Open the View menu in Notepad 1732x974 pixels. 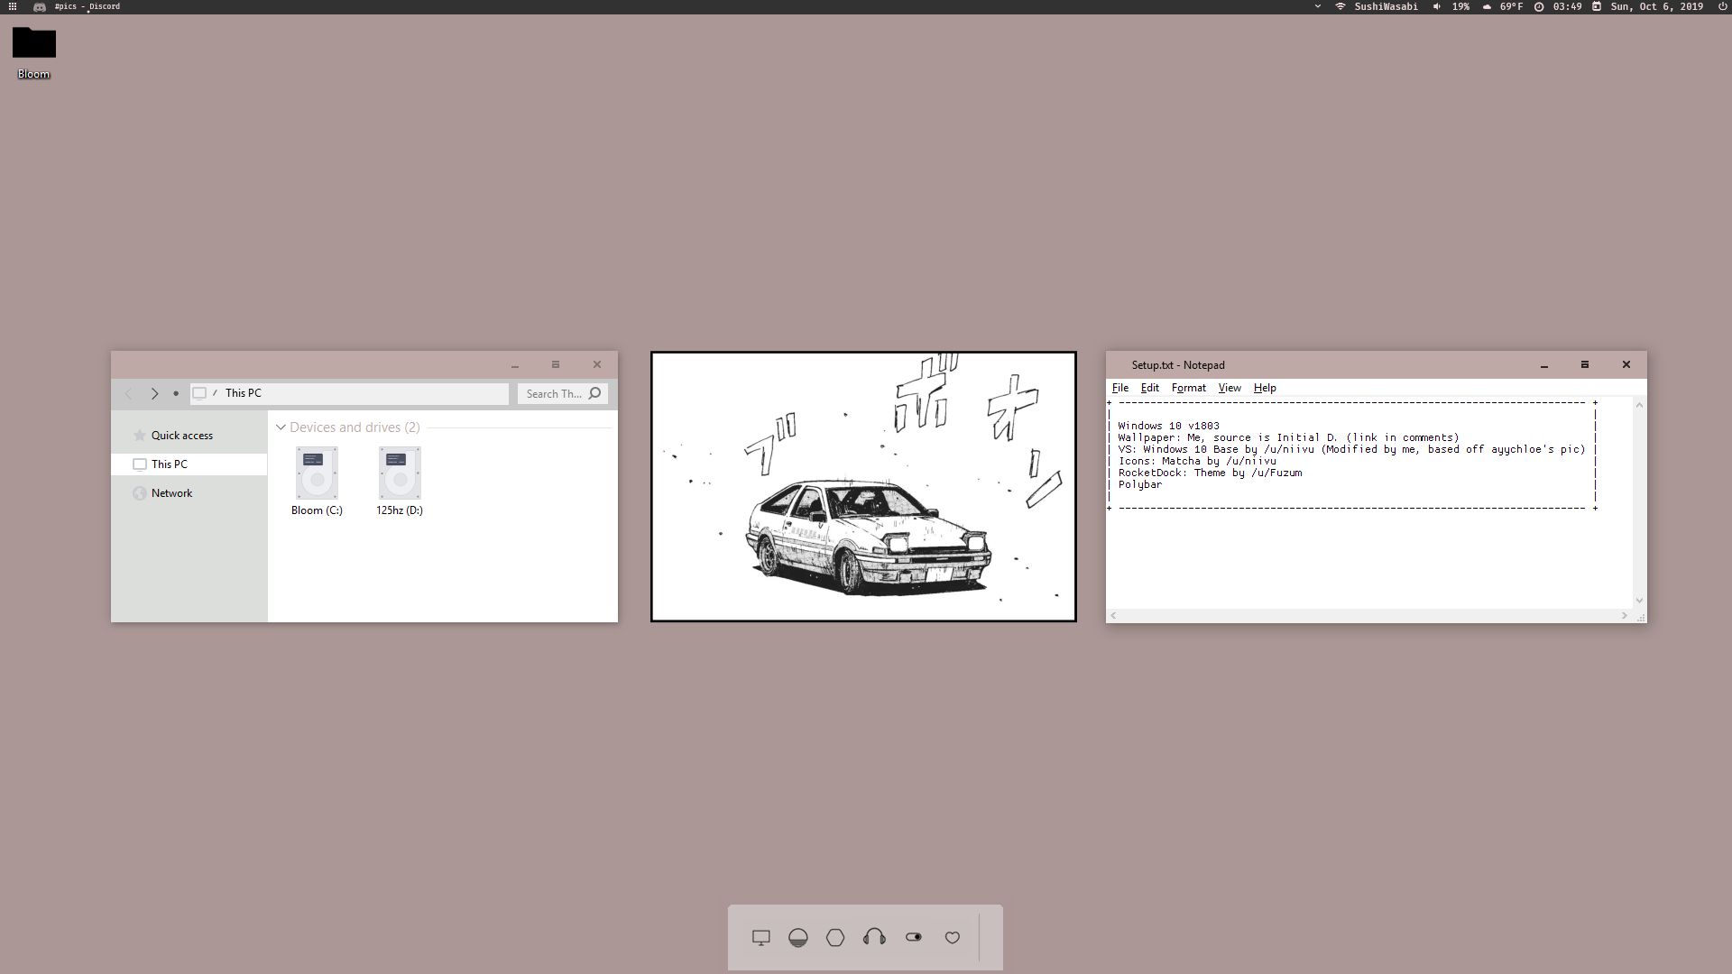tap(1230, 388)
